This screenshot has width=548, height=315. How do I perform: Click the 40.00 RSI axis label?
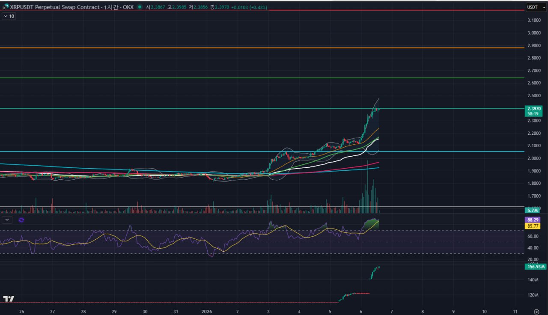click(533, 248)
